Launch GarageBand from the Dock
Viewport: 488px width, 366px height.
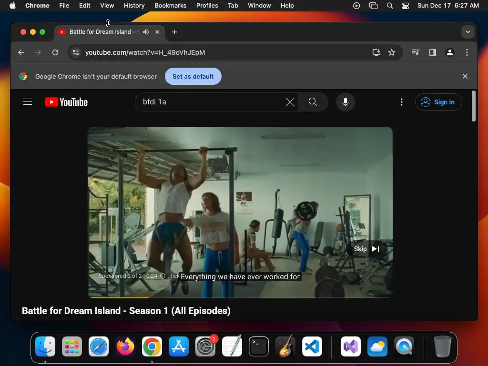click(285, 346)
